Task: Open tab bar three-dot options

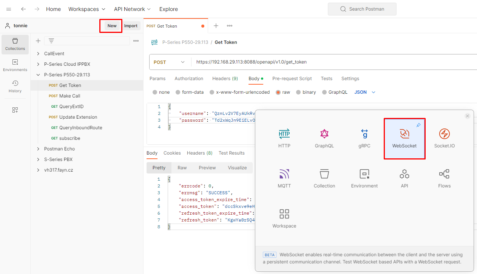Action: click(x=230, y=26)
